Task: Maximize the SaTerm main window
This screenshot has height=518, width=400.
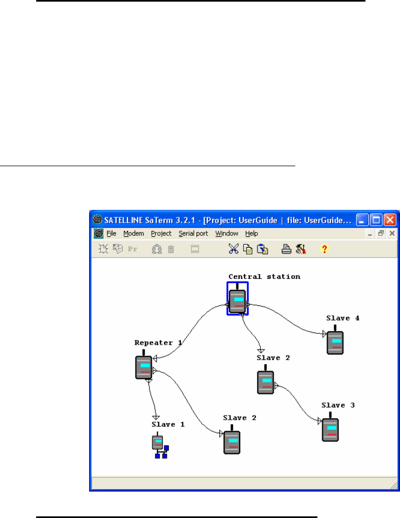Action: [376, 220]
